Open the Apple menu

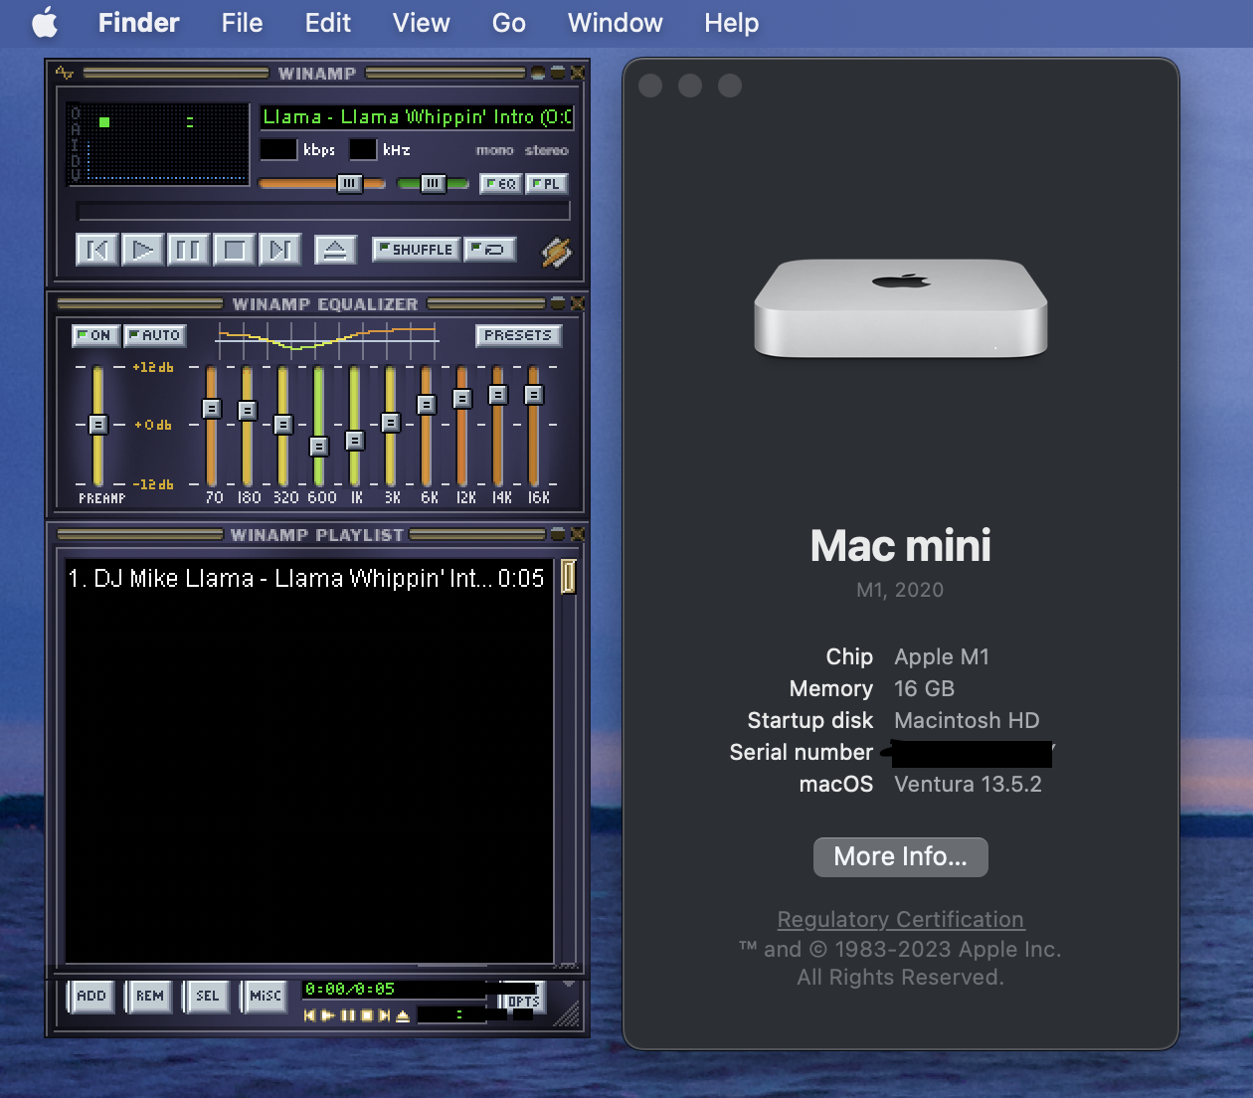pos(45,22)
